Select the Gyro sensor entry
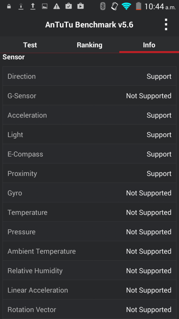 89,193
